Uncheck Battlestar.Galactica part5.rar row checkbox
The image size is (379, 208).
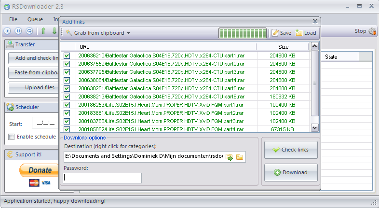pyautogui.click(x=67, y=88)
